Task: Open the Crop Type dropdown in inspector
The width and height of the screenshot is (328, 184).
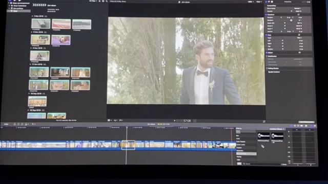Action: tap(299, 38)
